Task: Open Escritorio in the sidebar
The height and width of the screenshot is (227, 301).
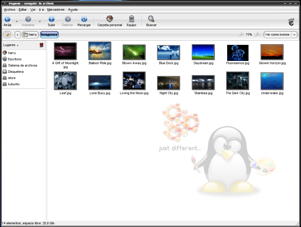Action: 24,59
